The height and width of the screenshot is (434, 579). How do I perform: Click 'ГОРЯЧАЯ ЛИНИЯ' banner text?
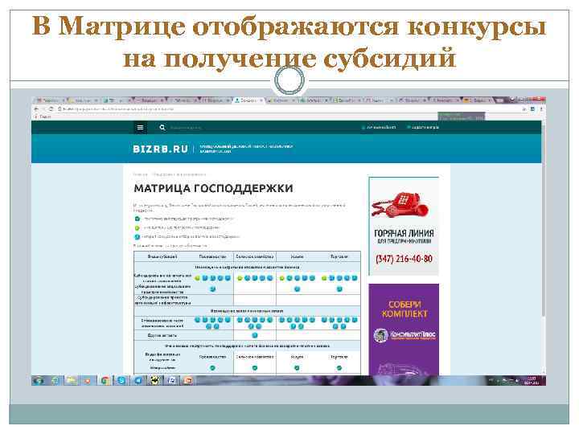[x=404, y=233]
